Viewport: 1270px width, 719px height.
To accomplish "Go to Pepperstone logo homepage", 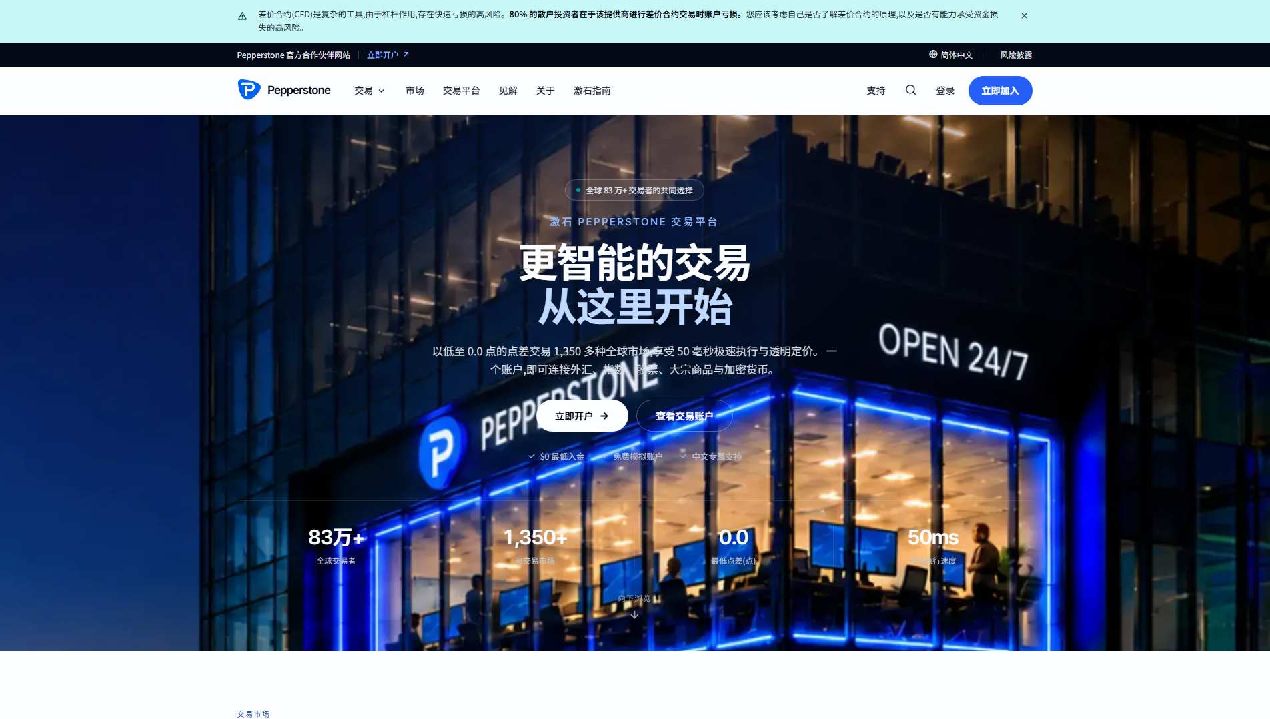I will coord(284,90).
